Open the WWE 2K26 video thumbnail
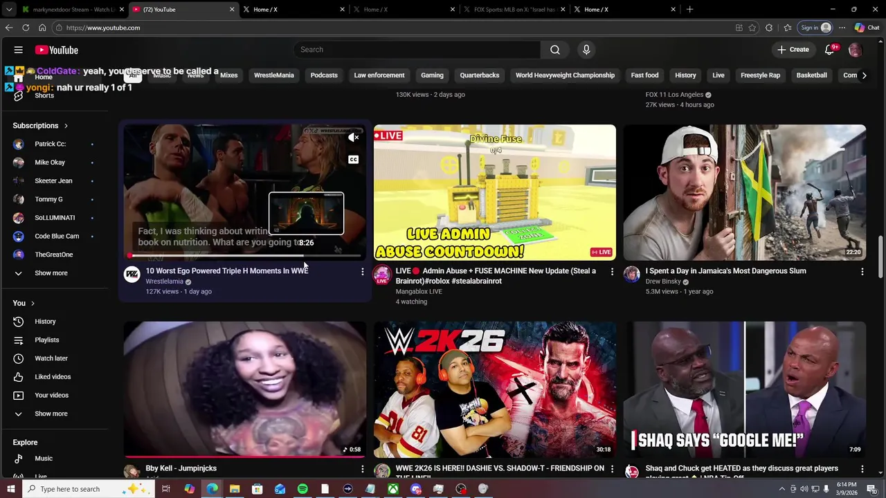886x498 pixels. [x=494, y=389]
